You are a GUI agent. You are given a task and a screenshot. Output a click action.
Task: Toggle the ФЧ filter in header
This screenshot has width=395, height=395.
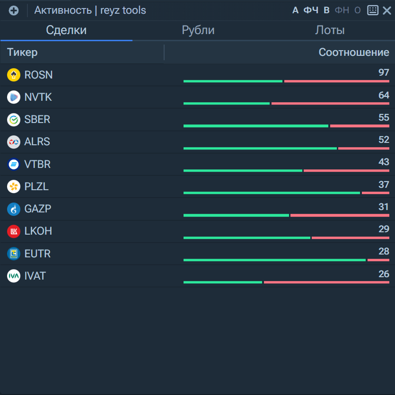point(311,10)
